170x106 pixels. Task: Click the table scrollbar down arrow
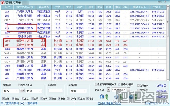pos(168,79)
